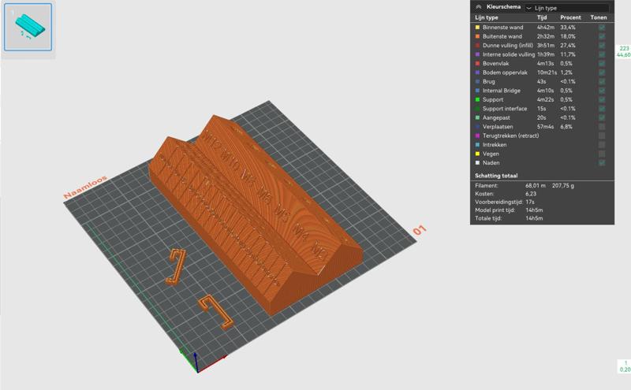Click the Verplaatsen percentage 6,8%
Viewport: 631px width, 390px height.
click(566, 127)
